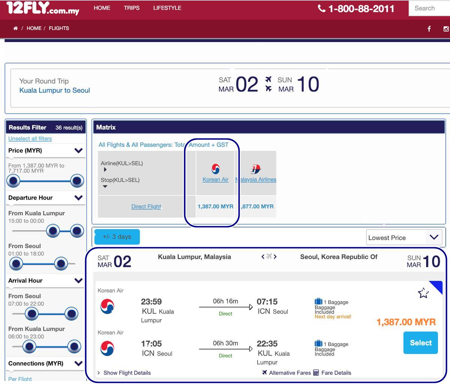Click the Search input field
Image resolution: width=450 pixels, height=384 pixels.
[x=429, y=8]
